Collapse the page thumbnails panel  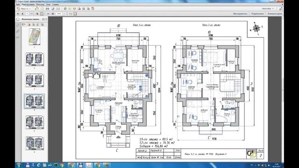click(43, 19)
